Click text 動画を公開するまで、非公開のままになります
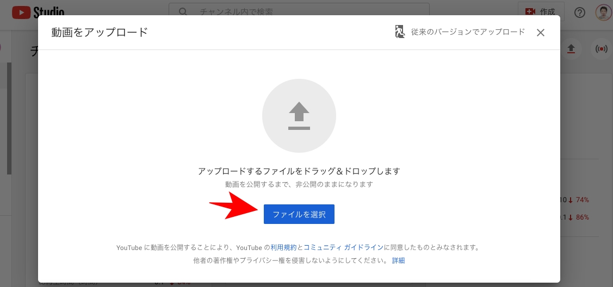This screenshot has height=287, width=613. 299,184
